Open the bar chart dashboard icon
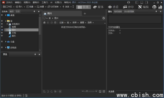The width and height of the screenshot is (164, 98). [x=160, y=7]
